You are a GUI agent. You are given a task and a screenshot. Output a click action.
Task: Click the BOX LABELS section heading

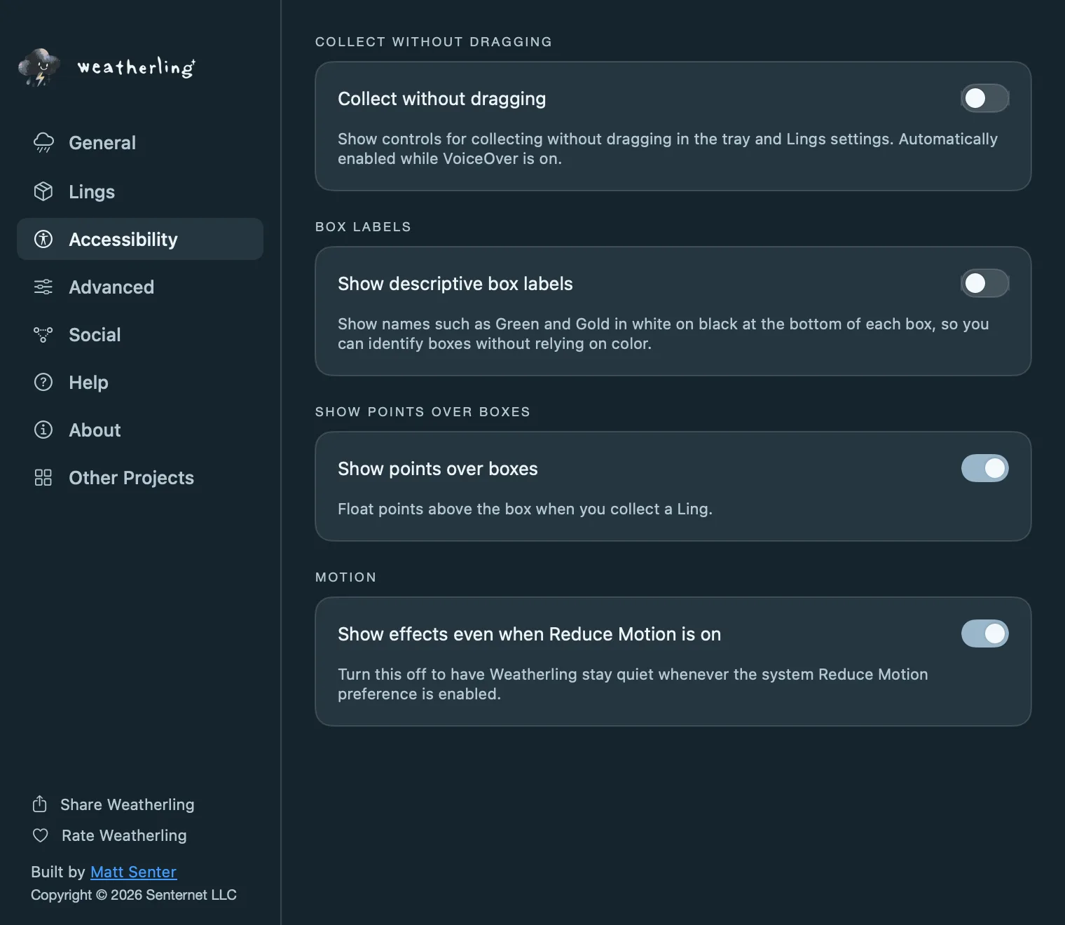point(363,227)
